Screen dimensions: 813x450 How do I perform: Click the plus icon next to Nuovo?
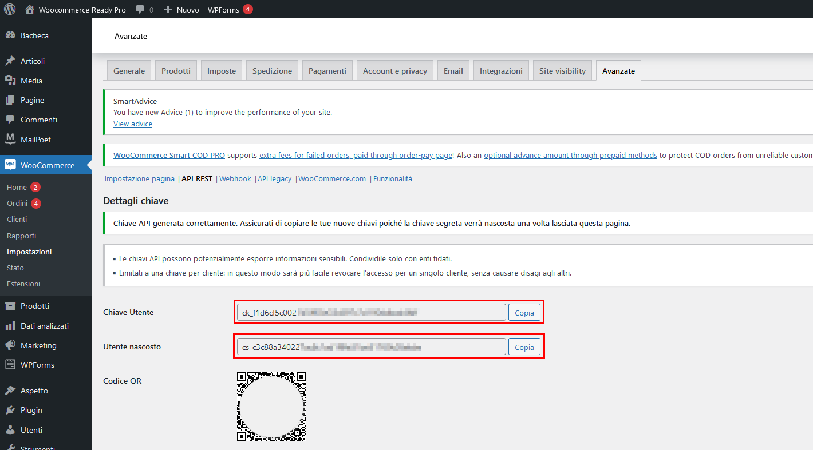click(168, 10)
